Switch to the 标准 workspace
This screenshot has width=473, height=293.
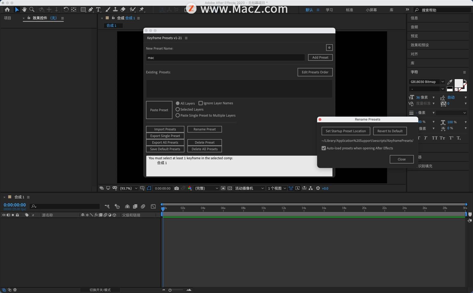pos(349,10)
